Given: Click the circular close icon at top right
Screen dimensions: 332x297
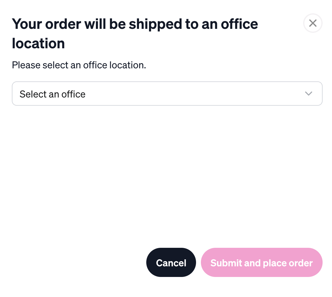Looking at the screenshot, I should tap(313, 23).
